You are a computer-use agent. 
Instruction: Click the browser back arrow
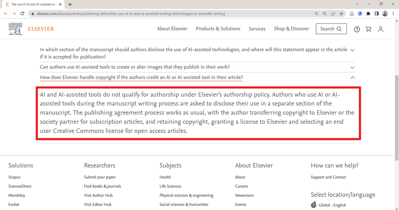(x=5, y=14)
